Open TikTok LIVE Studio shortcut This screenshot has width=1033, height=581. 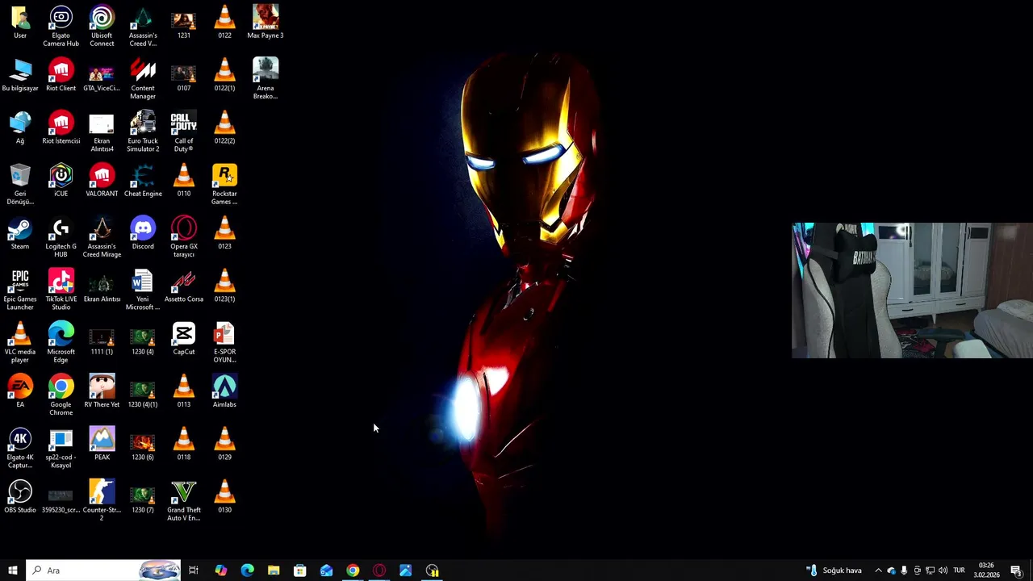click(61, 290)
